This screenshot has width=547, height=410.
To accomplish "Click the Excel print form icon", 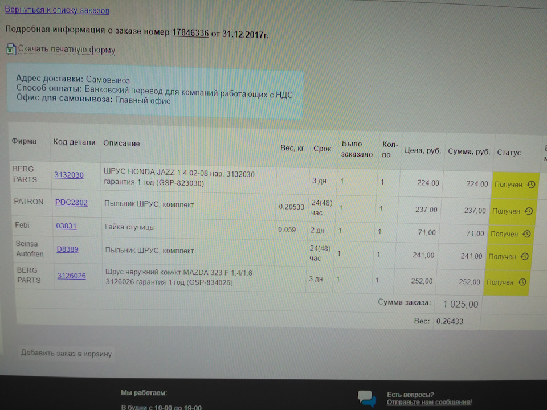I will pos(11,49).
